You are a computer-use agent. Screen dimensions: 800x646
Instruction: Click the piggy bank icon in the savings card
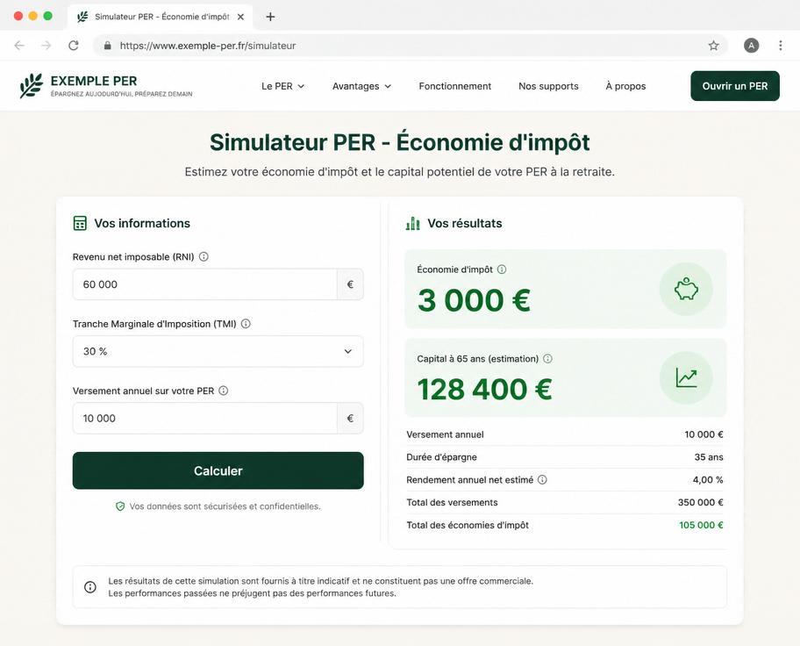click(x=686, y=289)
